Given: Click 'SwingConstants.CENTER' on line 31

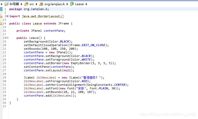Looking at the screenshot, I should pos(106,85).
